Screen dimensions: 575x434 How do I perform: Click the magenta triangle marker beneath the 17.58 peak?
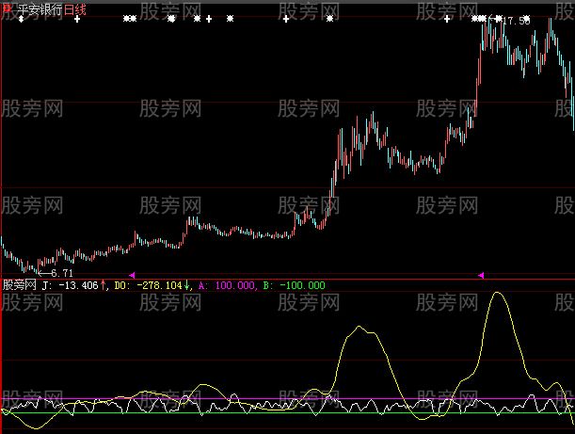[481, 275]
